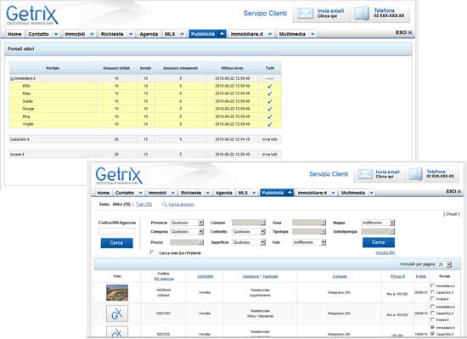The width and height of the screenshot is (467, 339).
Task: Open the Mappa dropdown
Action: 392,223
